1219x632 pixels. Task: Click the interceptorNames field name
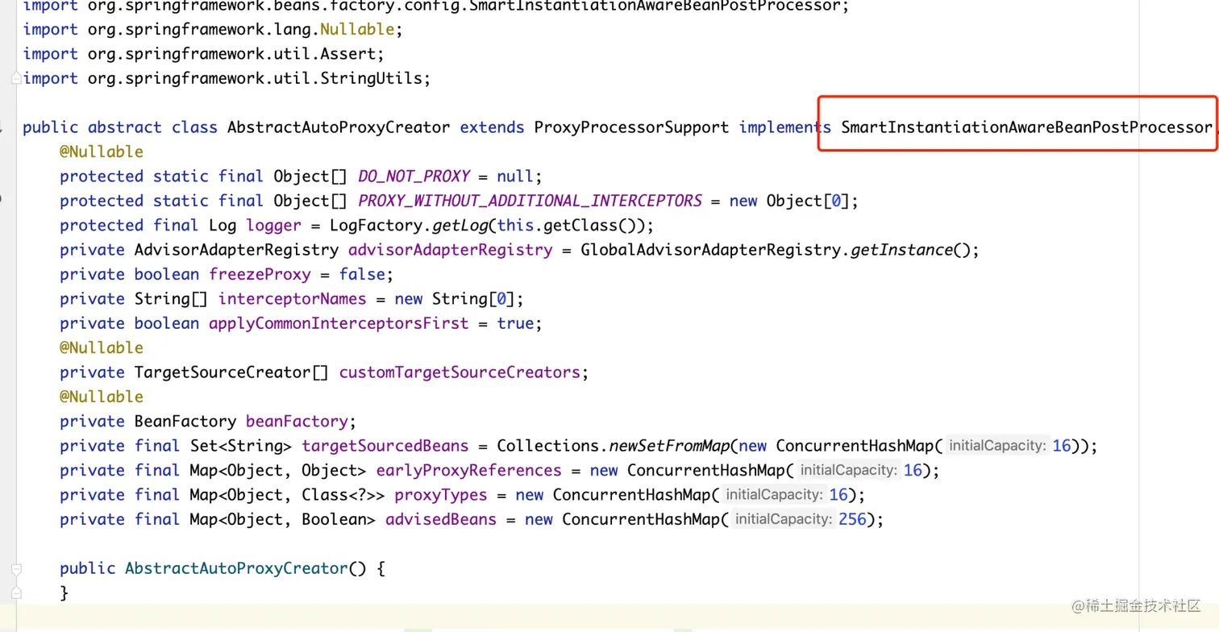click(x=293, y=299)
